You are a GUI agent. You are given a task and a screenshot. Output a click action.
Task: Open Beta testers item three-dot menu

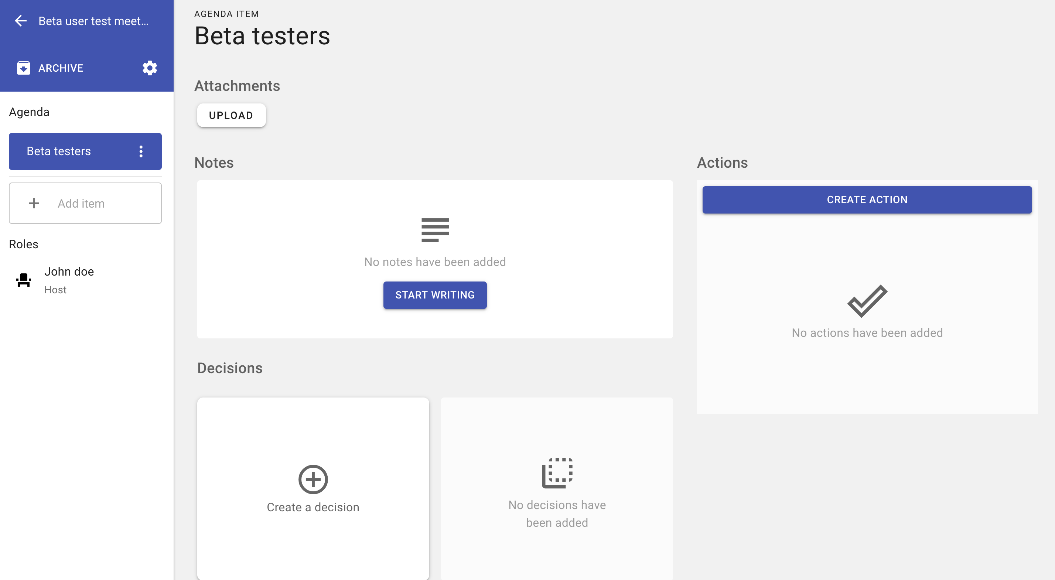[x=141, y=151]
